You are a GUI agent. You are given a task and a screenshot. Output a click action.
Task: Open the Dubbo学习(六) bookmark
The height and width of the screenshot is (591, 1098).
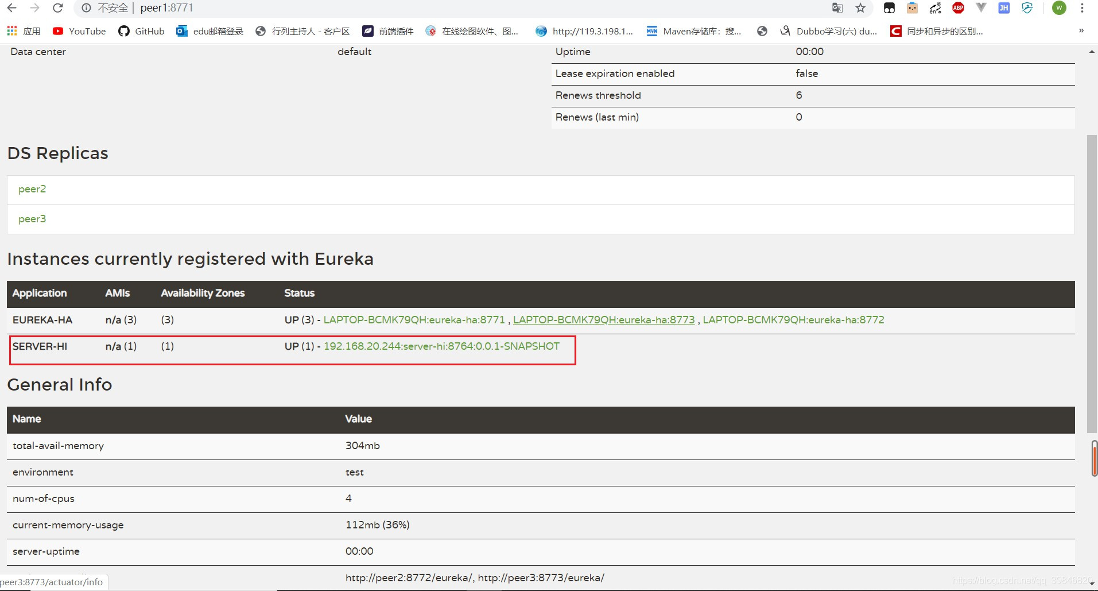(829, 31)
